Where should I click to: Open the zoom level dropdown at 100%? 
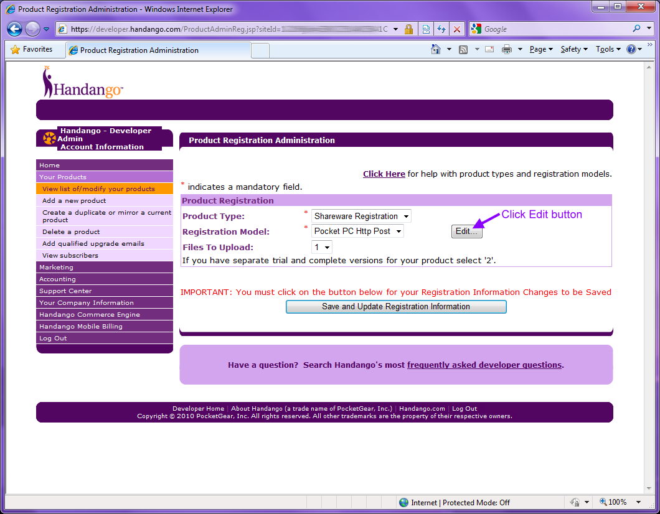coord(639,502)
